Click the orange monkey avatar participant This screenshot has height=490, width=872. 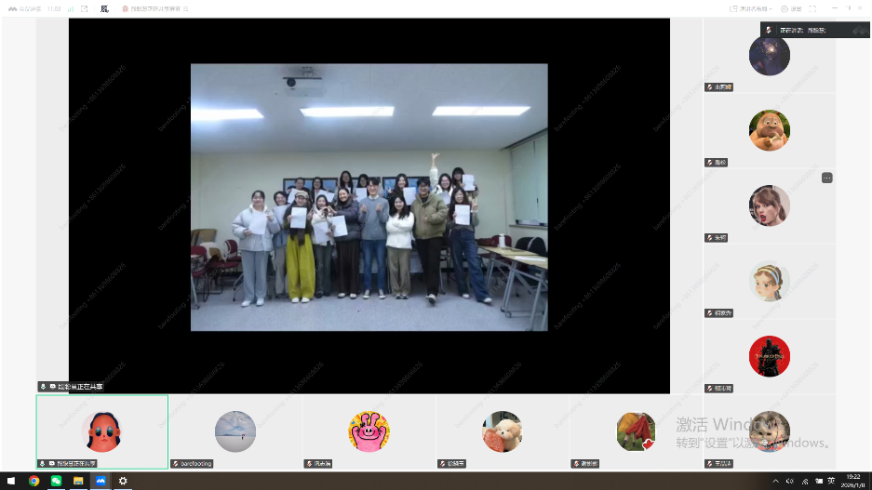[769, 130]
